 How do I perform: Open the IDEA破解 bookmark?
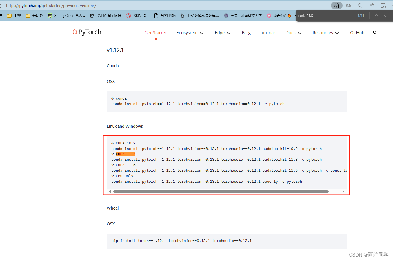coord(200,16)
